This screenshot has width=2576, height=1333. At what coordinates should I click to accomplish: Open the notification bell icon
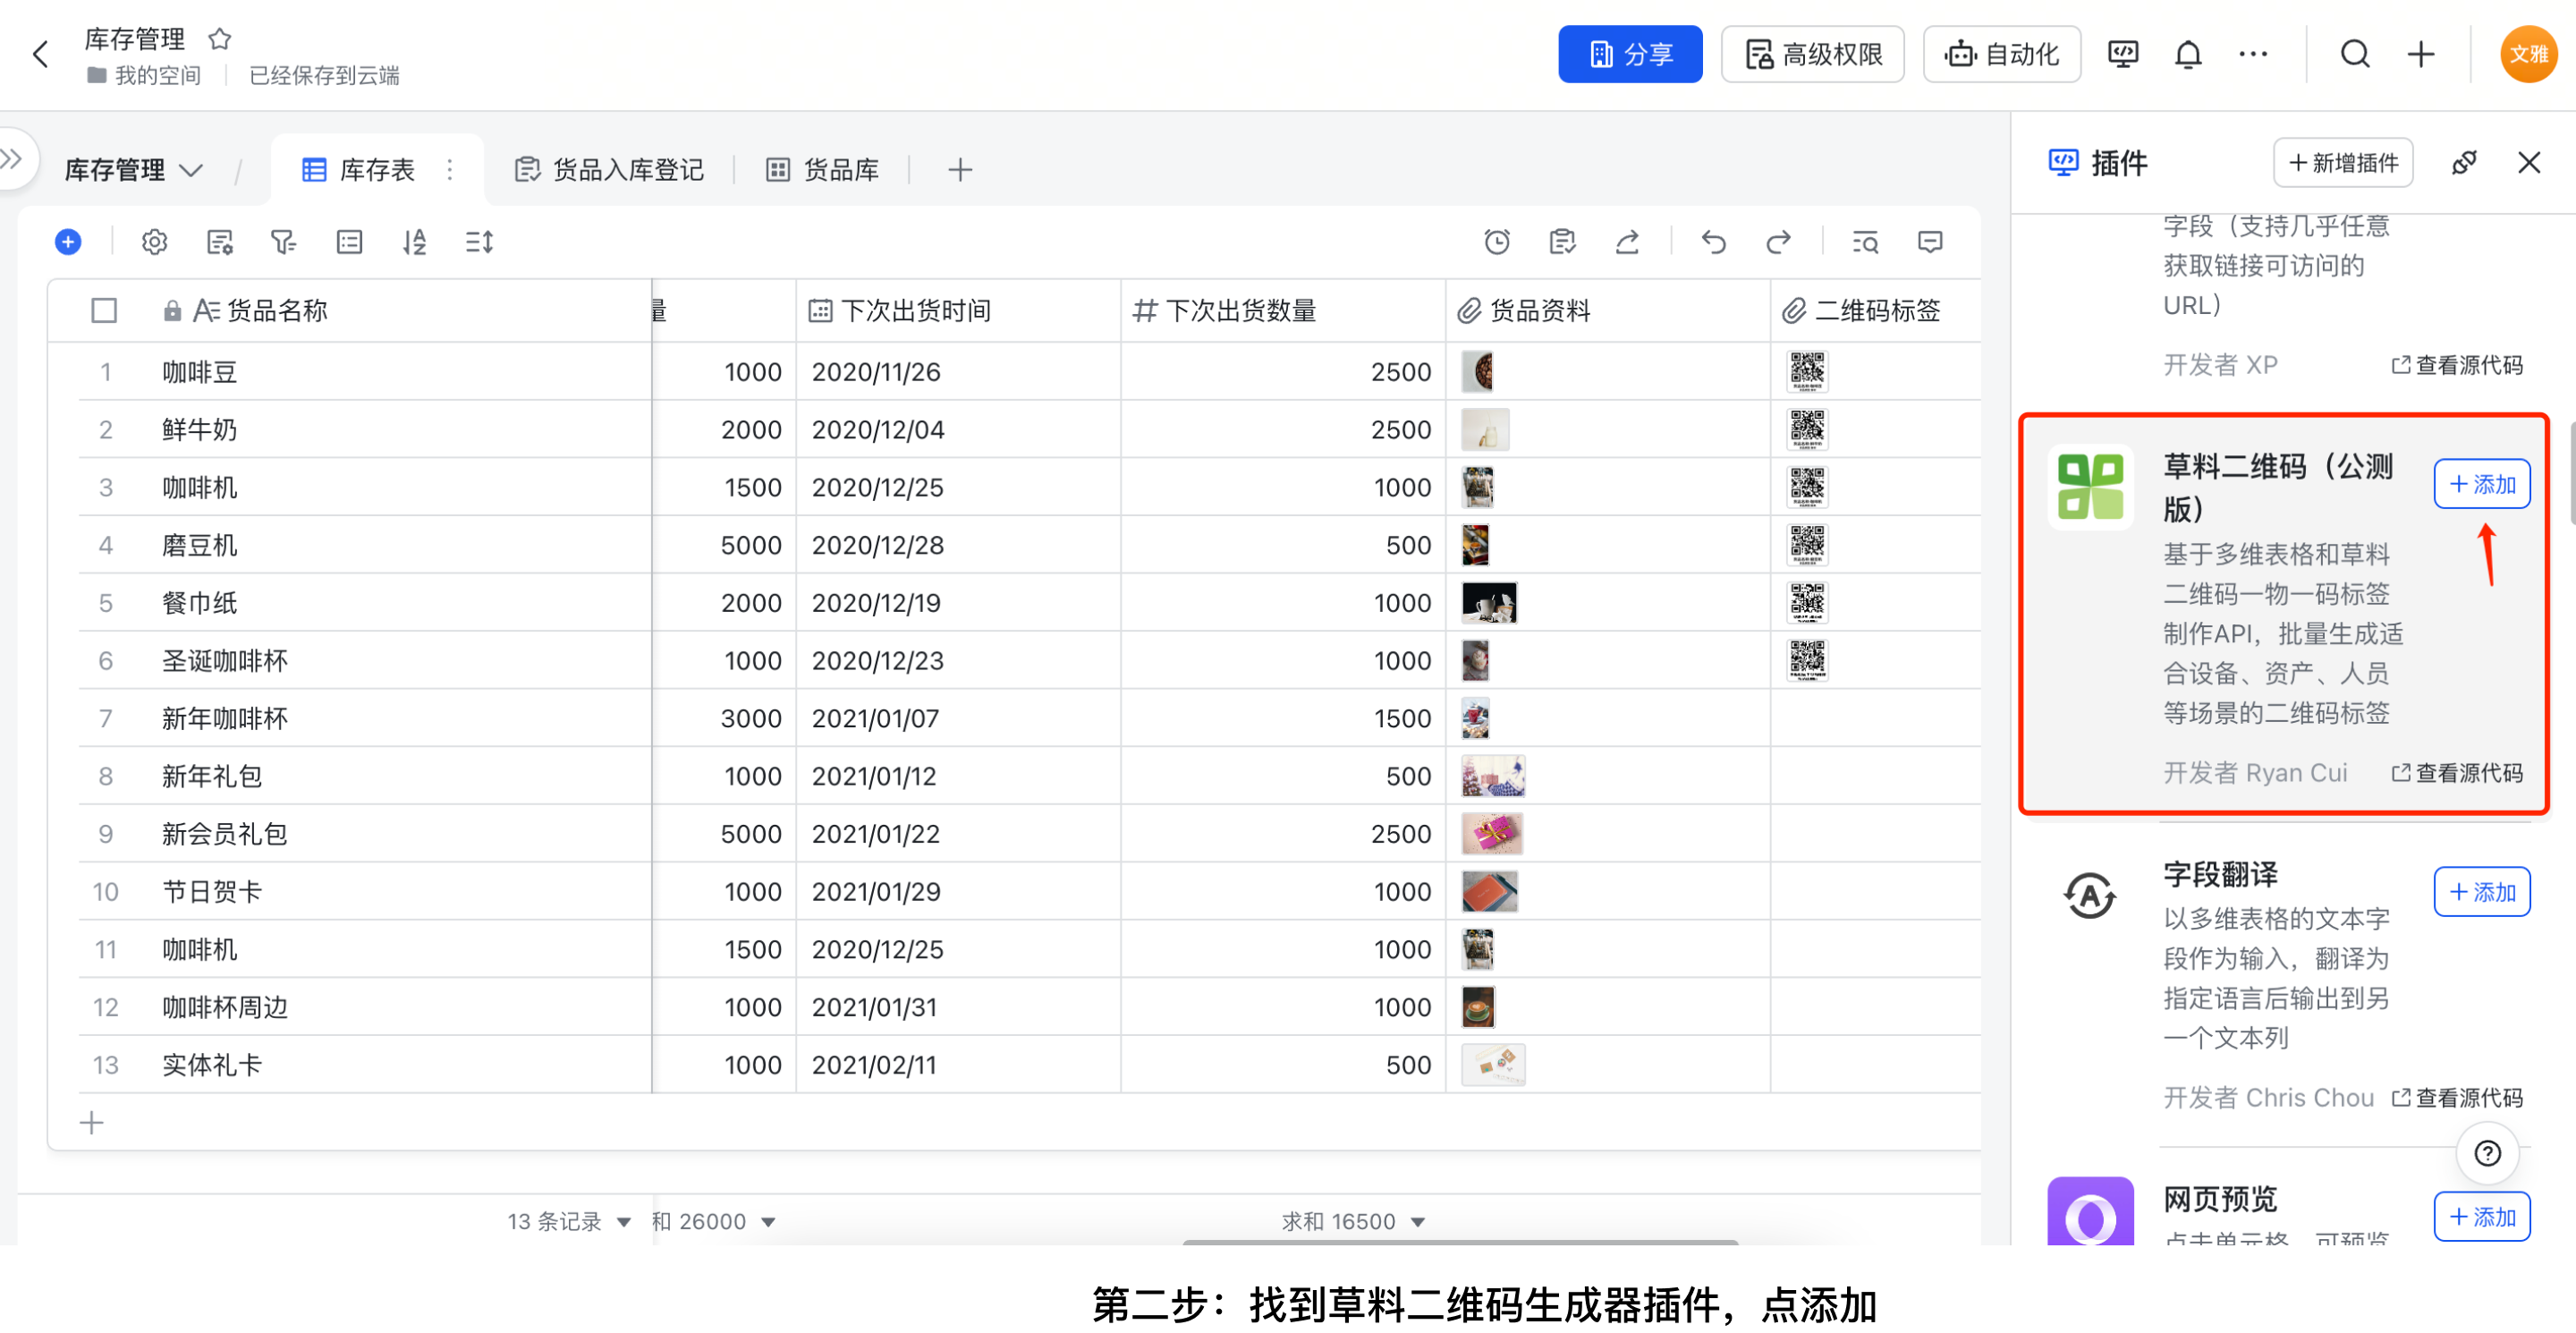click(x=2188, y=54)
